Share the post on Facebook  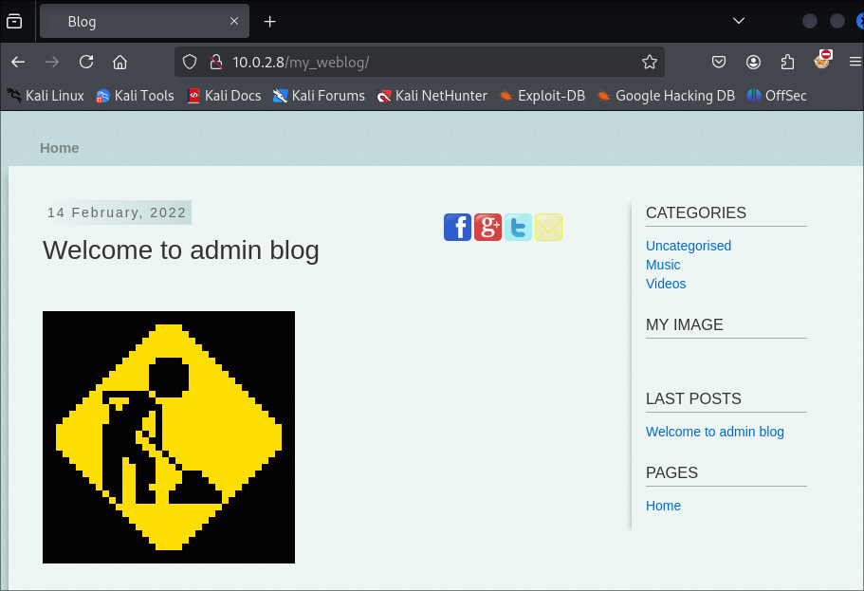pyautogui.click(x=457, y=227)
